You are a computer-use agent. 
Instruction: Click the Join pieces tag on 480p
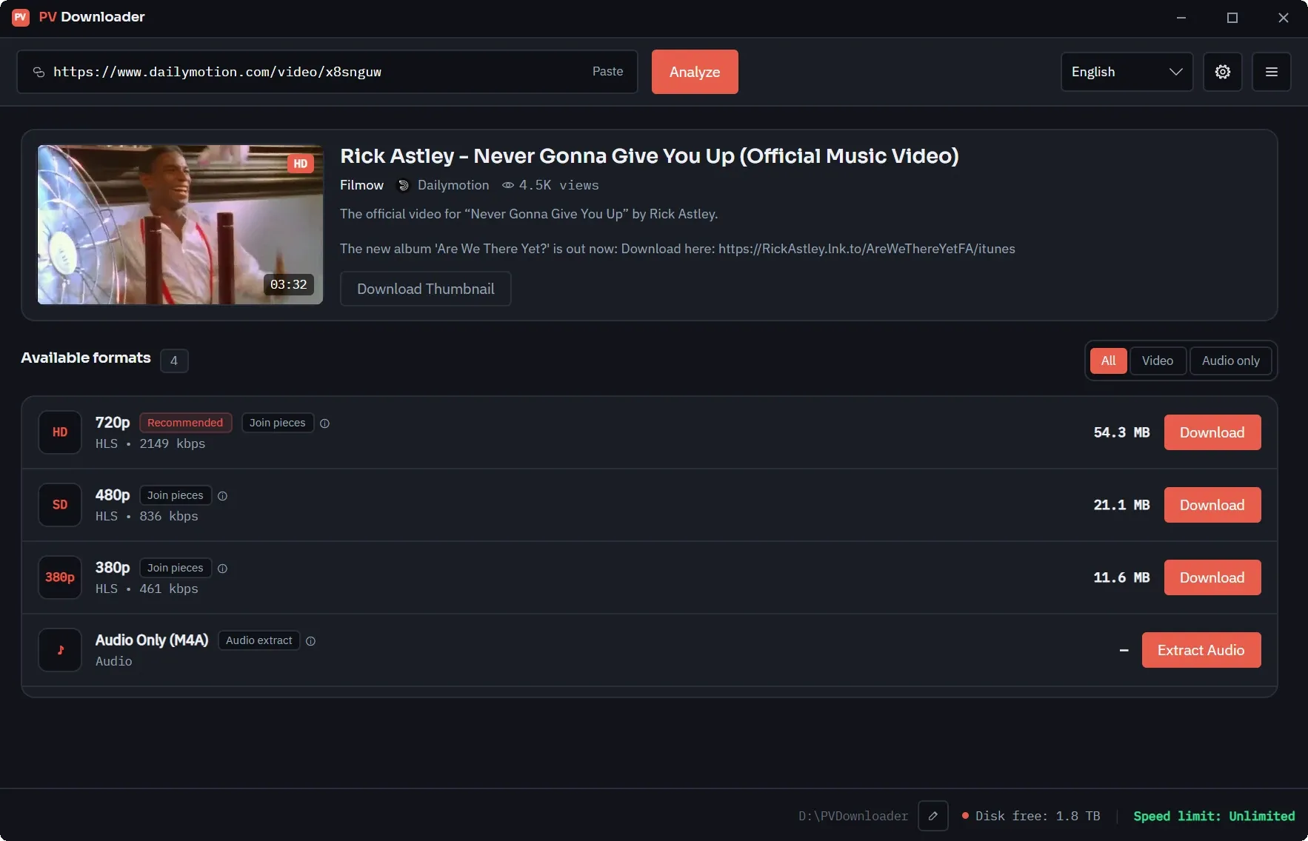tap(176, 495)
